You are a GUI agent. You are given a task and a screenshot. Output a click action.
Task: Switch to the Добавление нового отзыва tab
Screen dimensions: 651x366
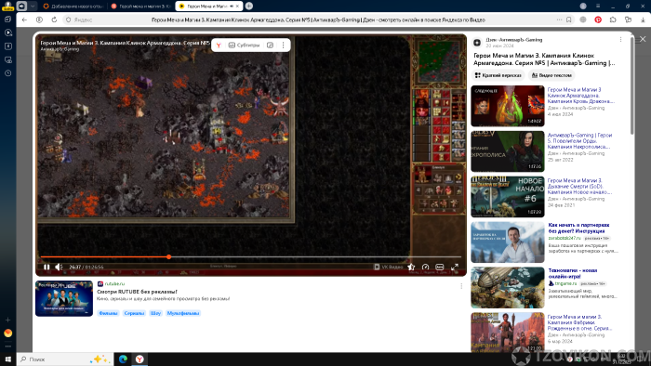click(73, 7)
